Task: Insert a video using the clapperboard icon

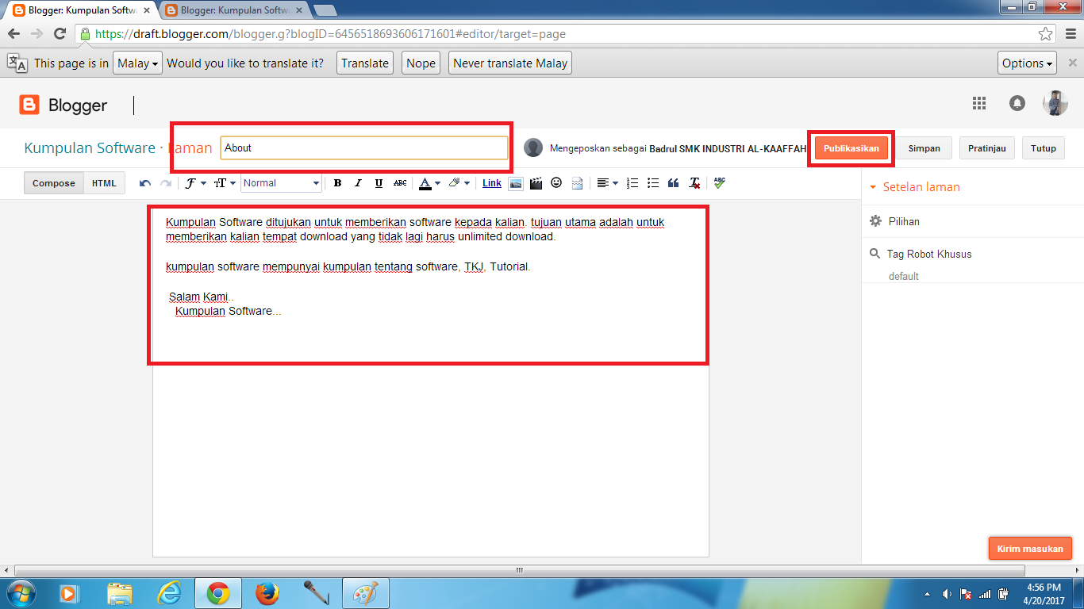Action: coord(536,183)
